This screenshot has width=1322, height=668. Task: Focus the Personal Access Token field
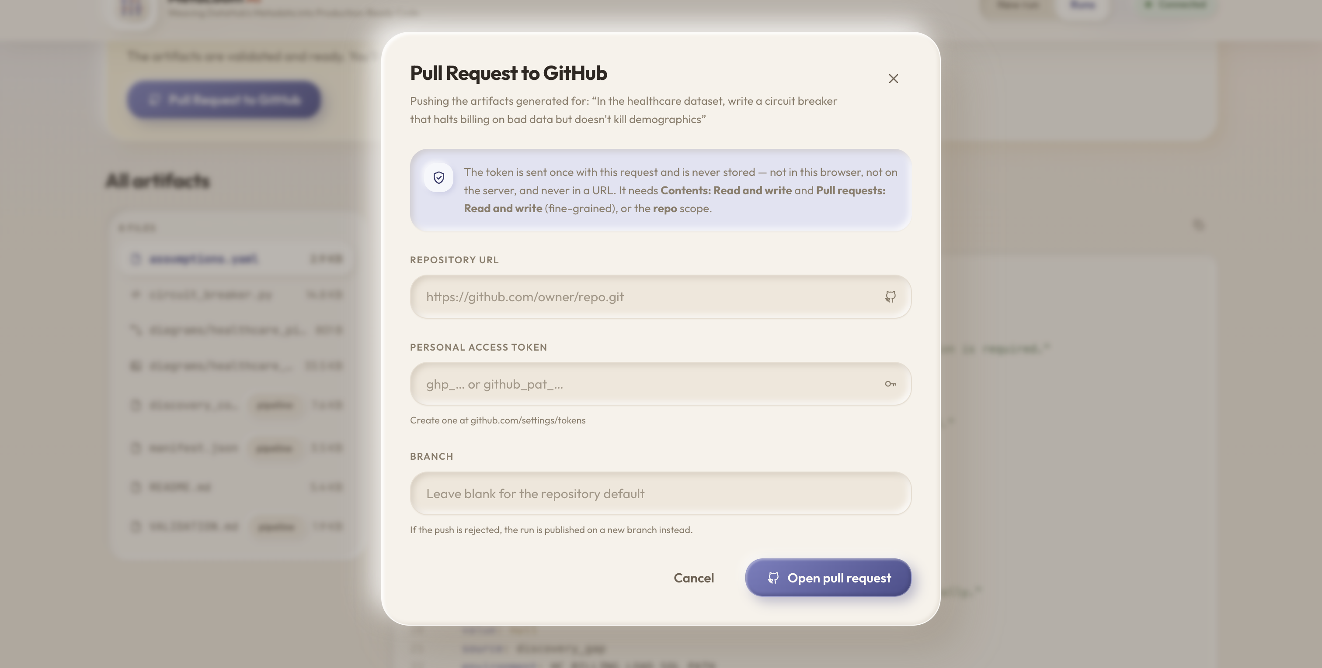click(661, 383)
